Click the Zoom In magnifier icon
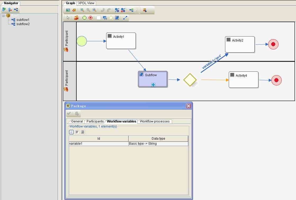Image resolution: width=296 pixels, height=200 pixels. point(82,10)
